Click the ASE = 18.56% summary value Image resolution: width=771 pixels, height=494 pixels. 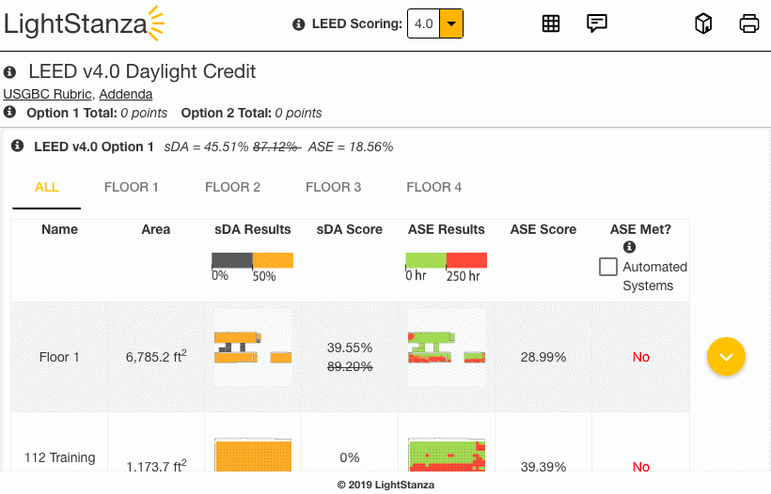[x=351, y=147]
